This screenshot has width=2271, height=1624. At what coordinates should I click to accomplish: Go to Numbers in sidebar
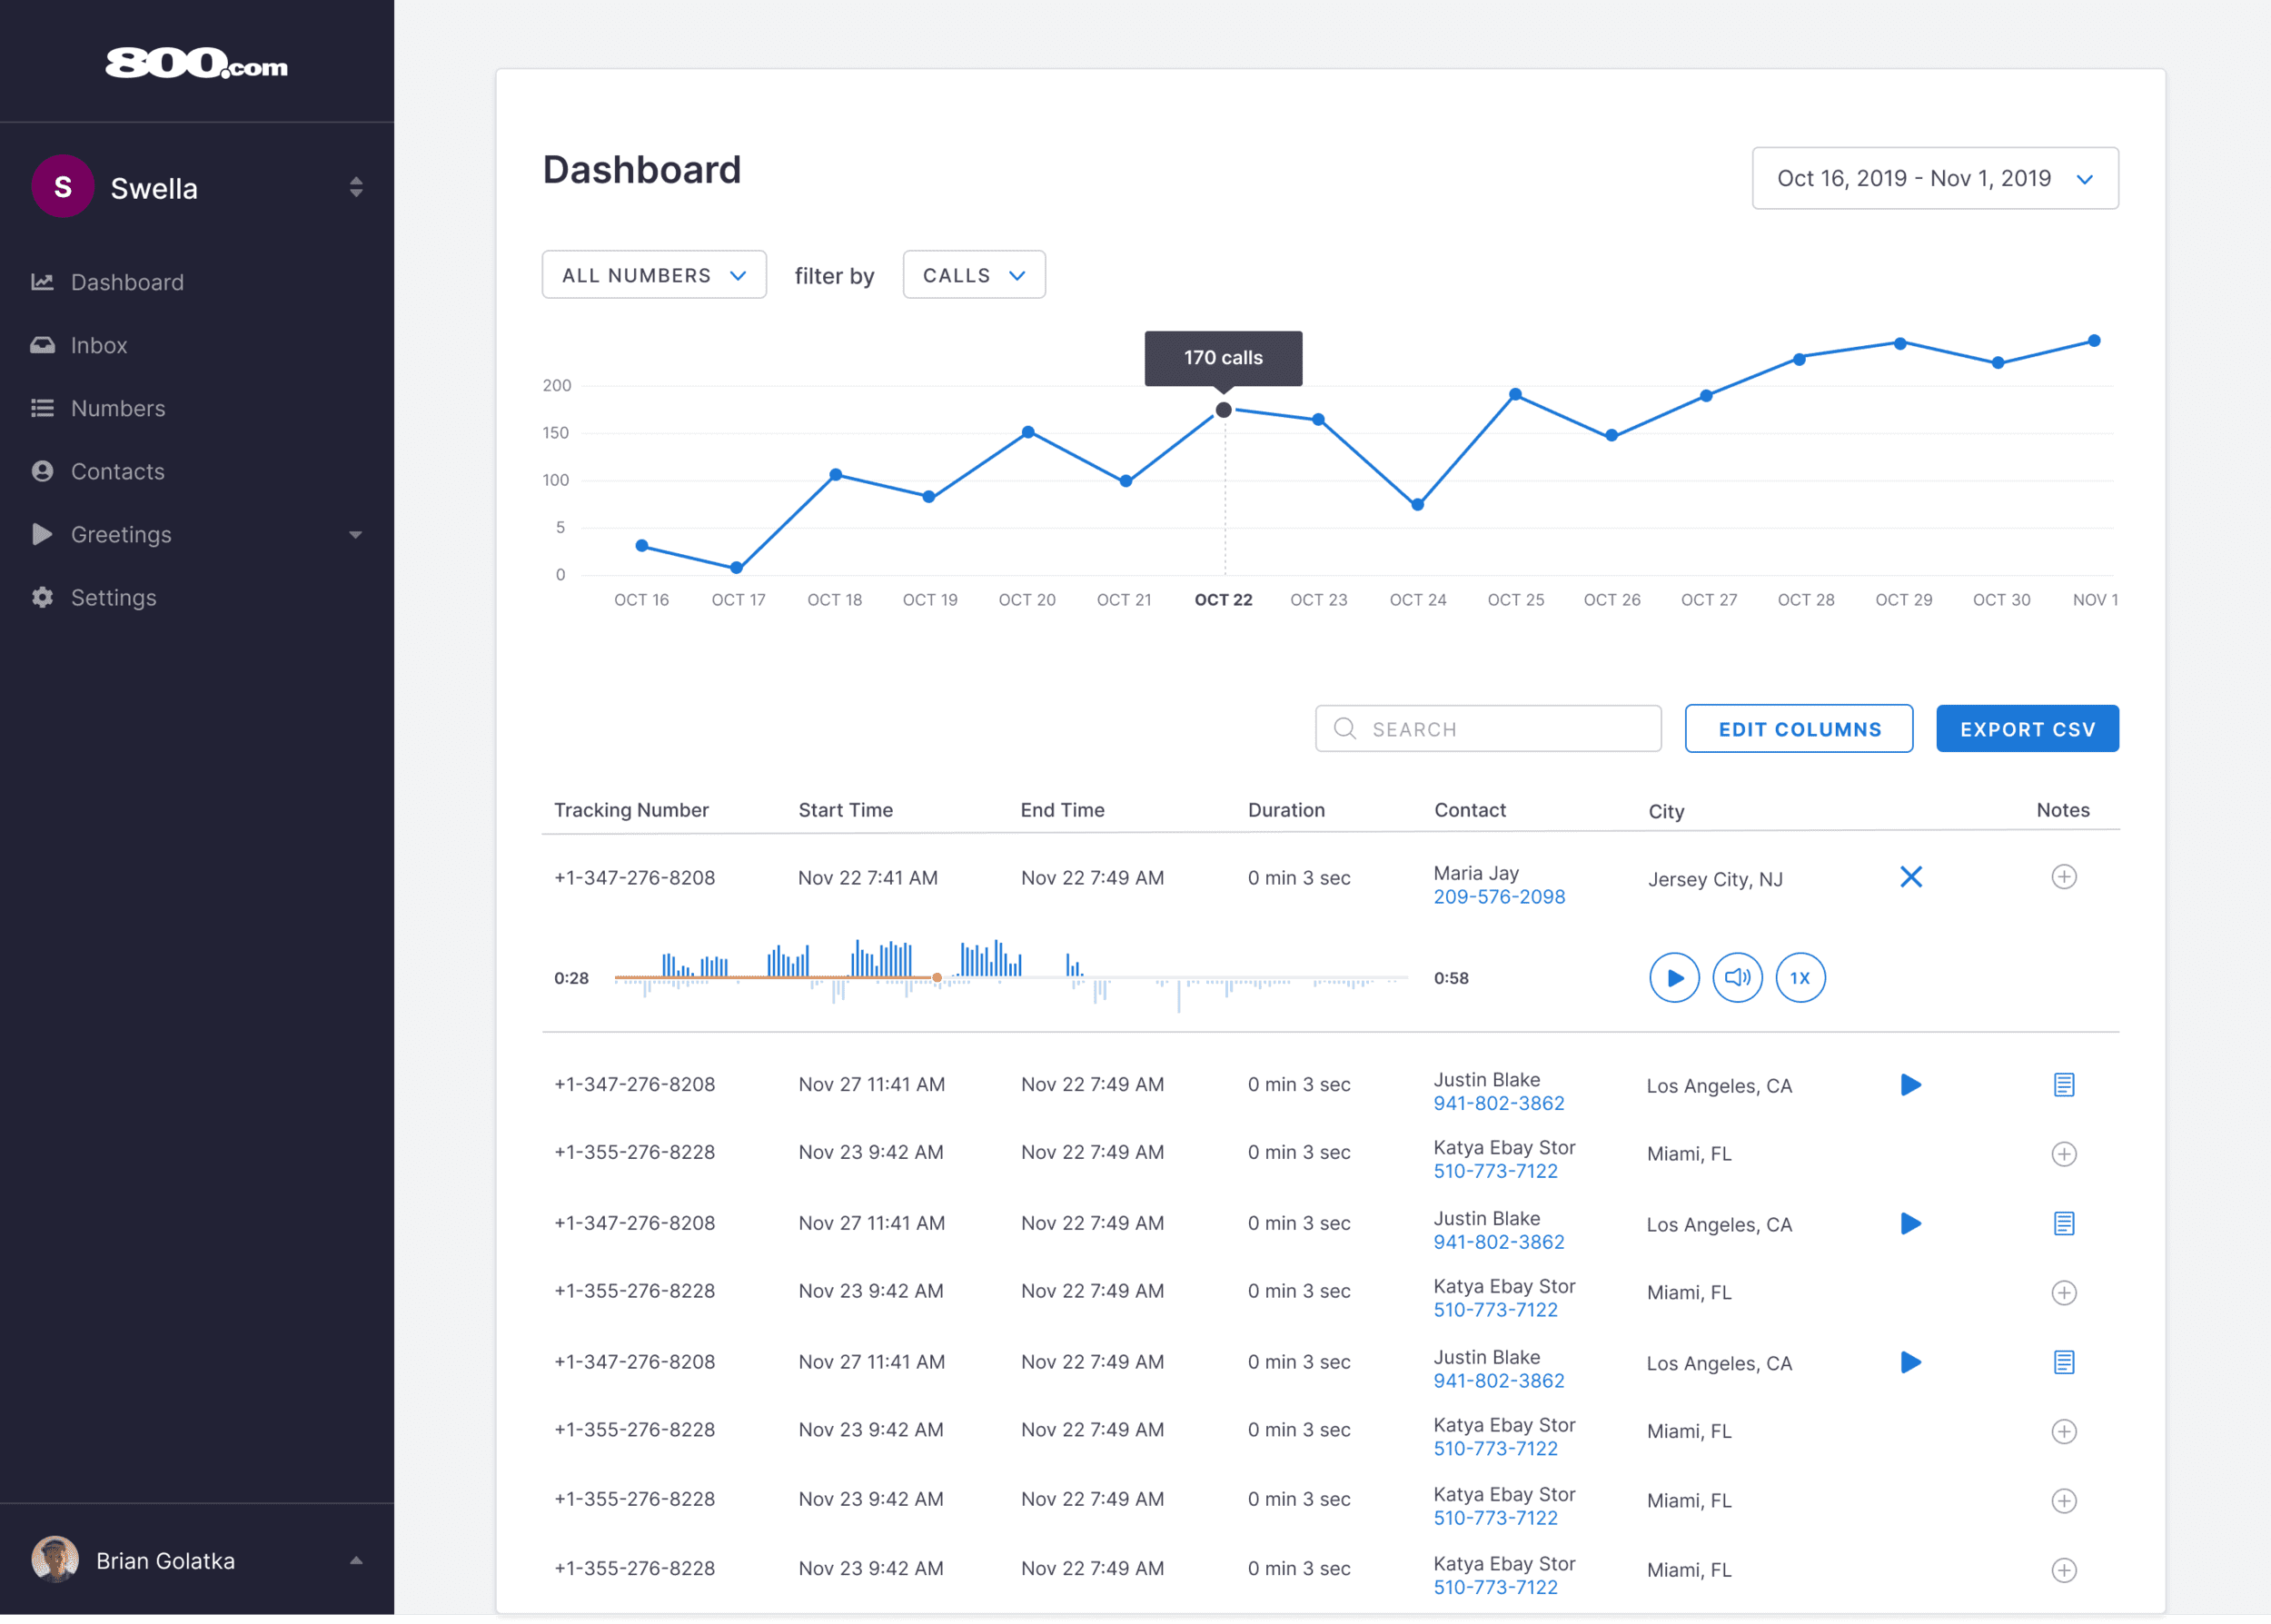click(x=118, y=409)
